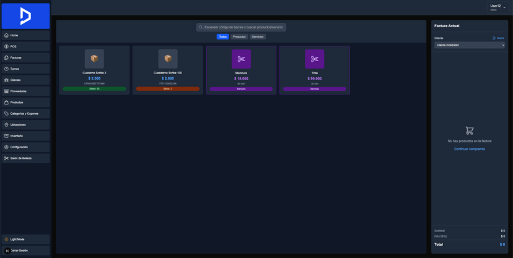Click the $ 2.600 price
Image resolution: width=513 pixels, height=258 pixels.
click(168, 78)
